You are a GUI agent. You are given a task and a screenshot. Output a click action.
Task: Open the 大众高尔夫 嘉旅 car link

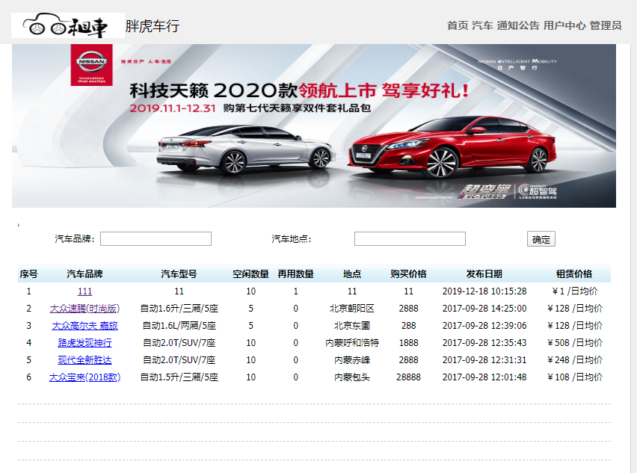click(x=85, y=326)
